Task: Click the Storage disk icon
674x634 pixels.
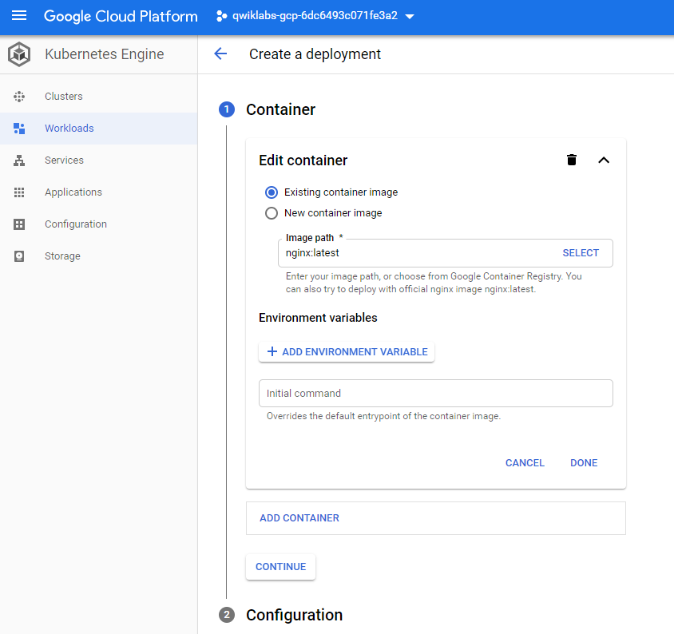Action: [19, 256]
